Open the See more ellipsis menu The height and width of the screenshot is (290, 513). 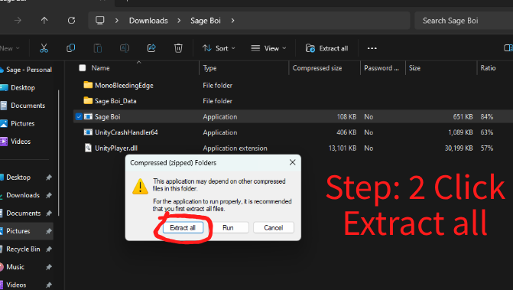click(372, 48)
